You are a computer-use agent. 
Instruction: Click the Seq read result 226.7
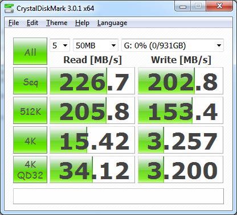(x=92, y=81)
